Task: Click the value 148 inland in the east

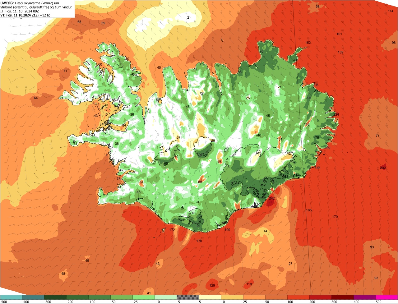Action: click(307, 125)
